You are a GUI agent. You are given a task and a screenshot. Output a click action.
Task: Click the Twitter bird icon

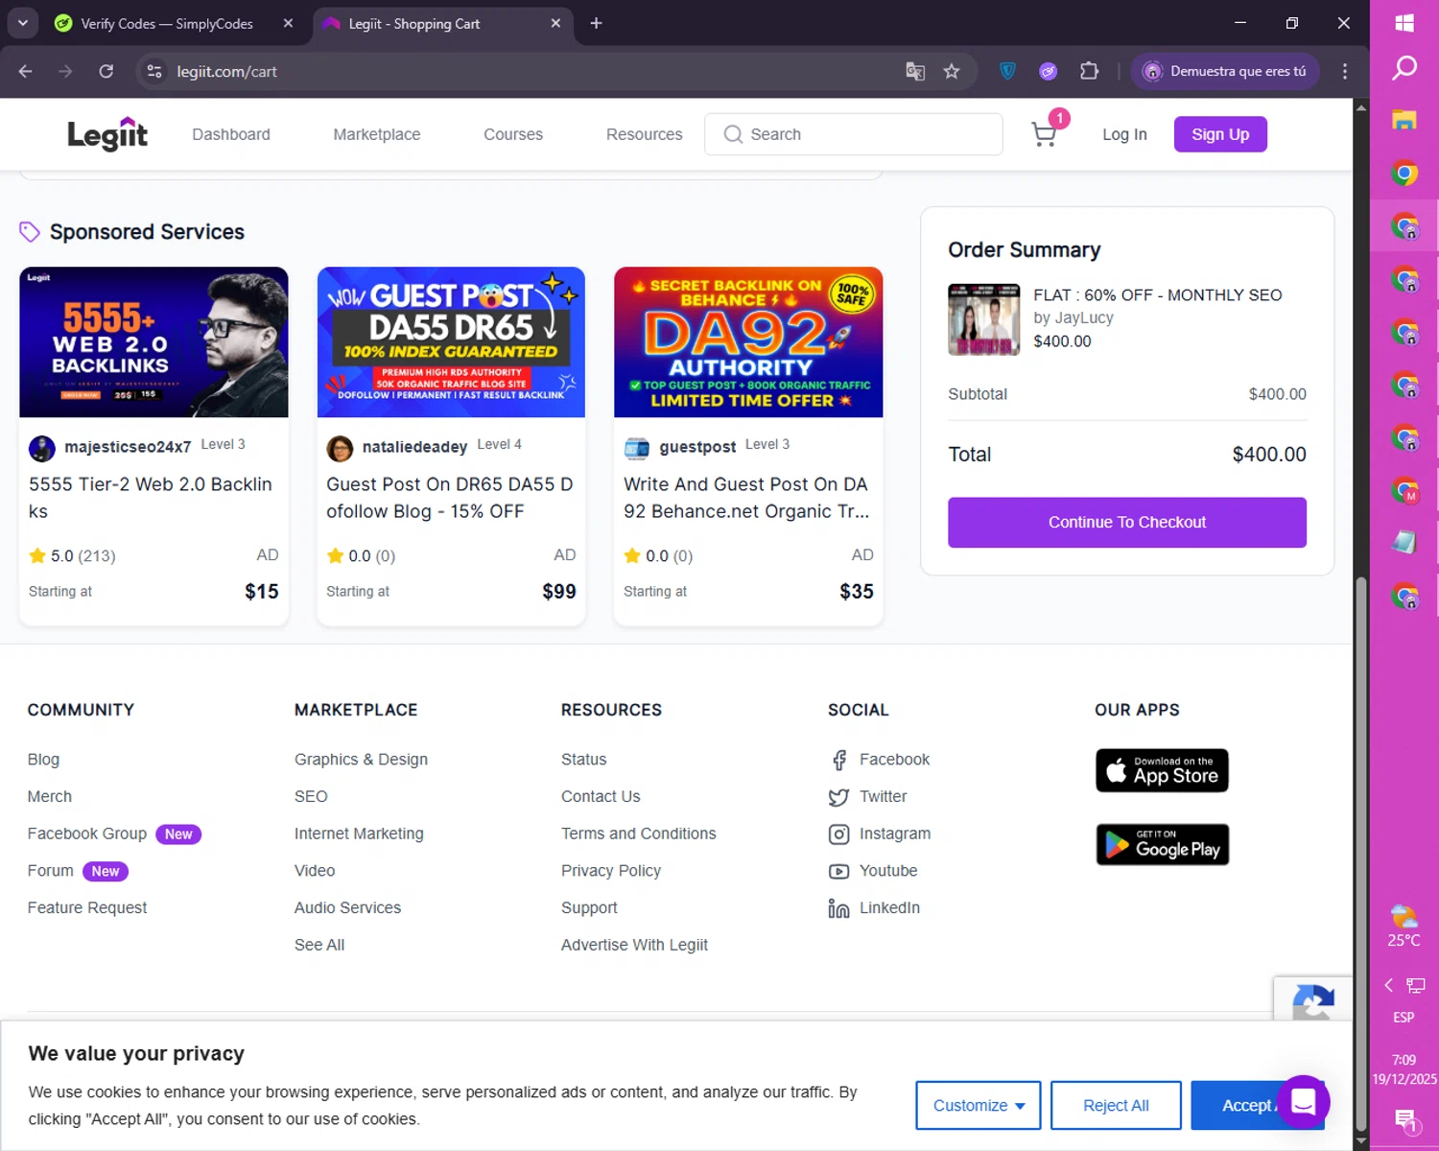[x=838, y=797]
